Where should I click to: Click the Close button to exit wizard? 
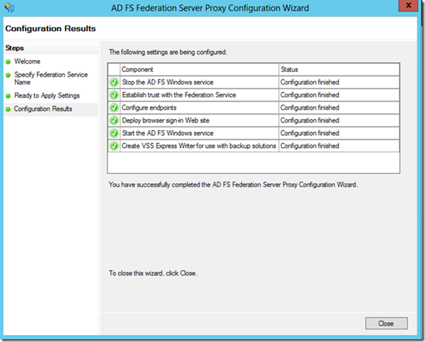click(x=386, y=323)
